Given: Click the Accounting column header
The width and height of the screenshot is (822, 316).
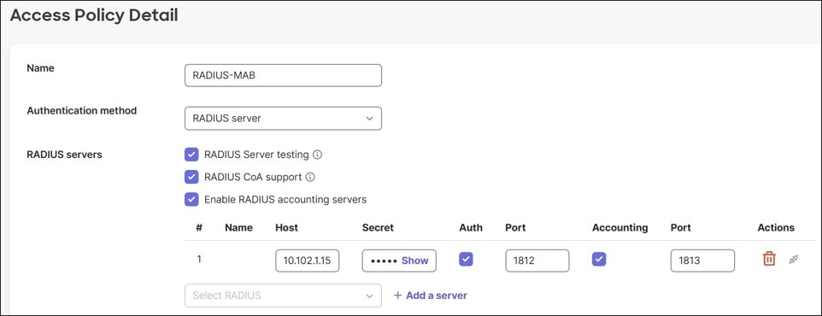Looking at the screenshot, I should pyautogui.click(x=620, y=227).
